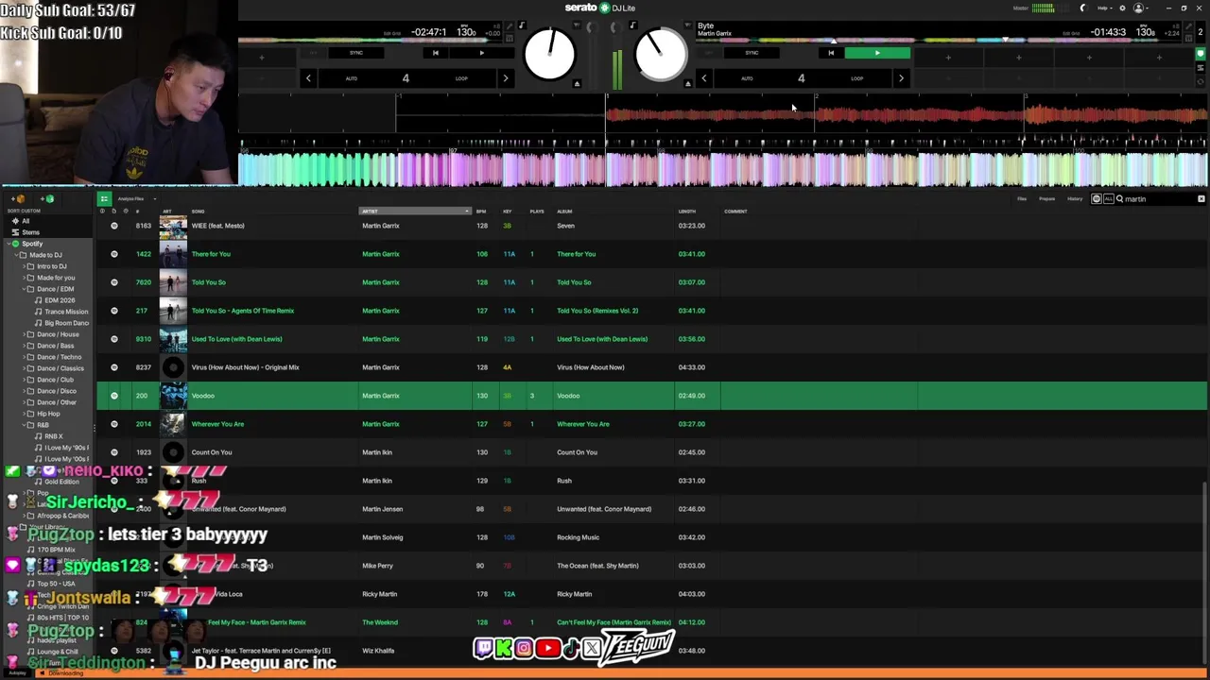
Task: Select All in library sidebar
Action: (x=26, y=221)
